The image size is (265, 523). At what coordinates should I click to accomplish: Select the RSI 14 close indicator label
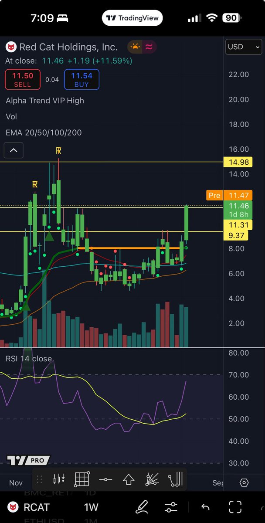point(29,359)
